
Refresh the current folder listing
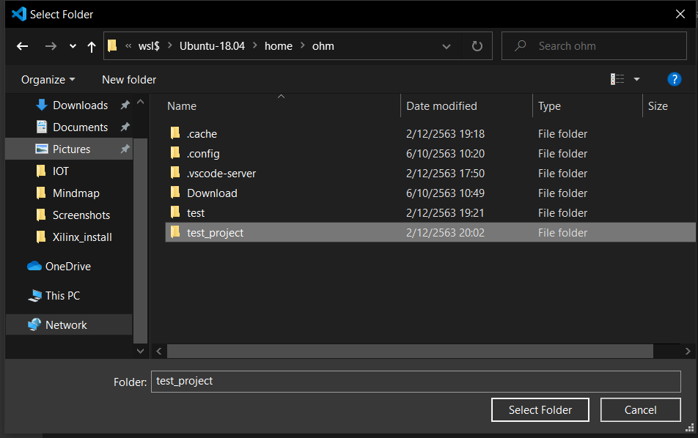point(477,46)
